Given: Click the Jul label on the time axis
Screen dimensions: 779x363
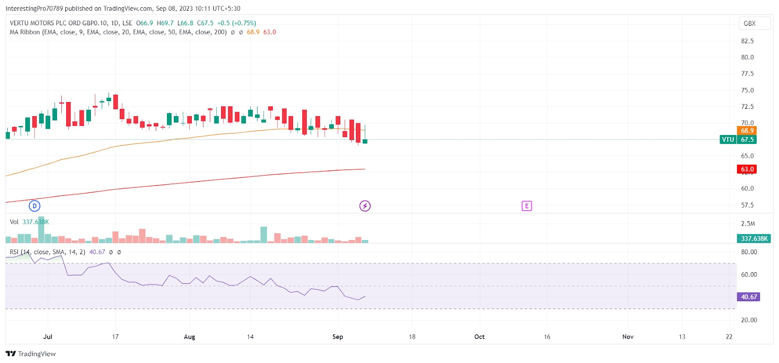Looking at the screenshot, I should (x=48, y=337).
